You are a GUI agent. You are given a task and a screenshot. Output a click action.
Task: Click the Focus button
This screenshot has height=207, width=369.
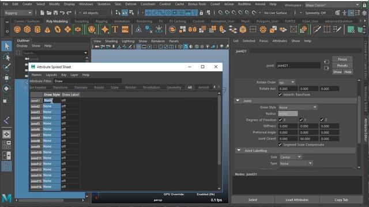pos(342,59)
